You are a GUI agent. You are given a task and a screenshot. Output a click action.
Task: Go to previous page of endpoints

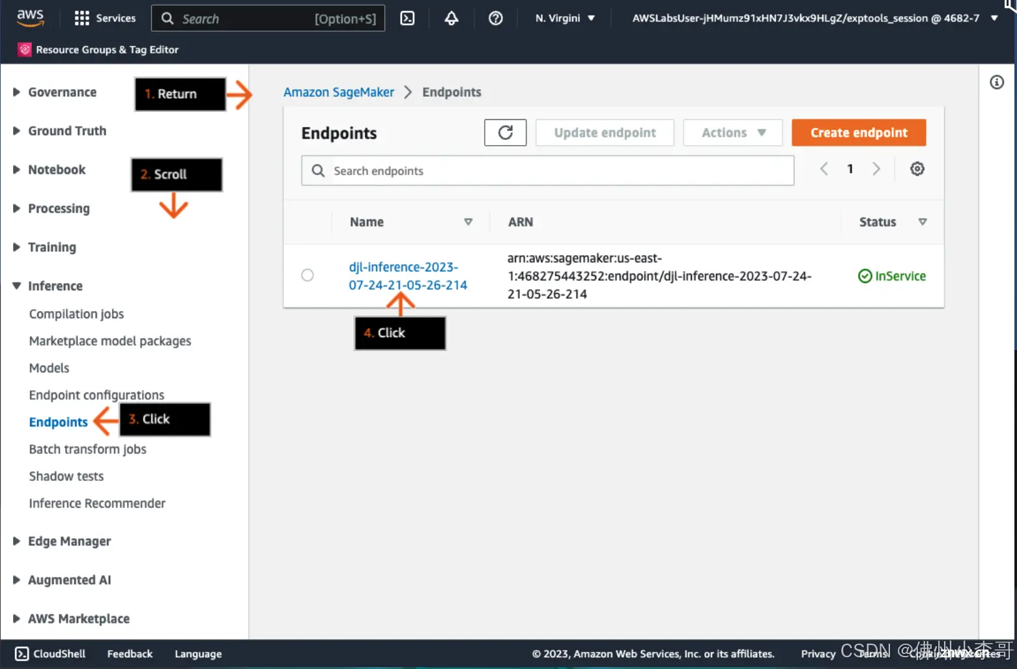coord(824,169)
